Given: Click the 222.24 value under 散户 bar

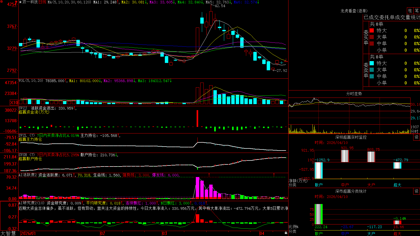Looking at the screenshot, I should 321,227.
